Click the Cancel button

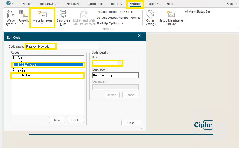coord(130,95)
